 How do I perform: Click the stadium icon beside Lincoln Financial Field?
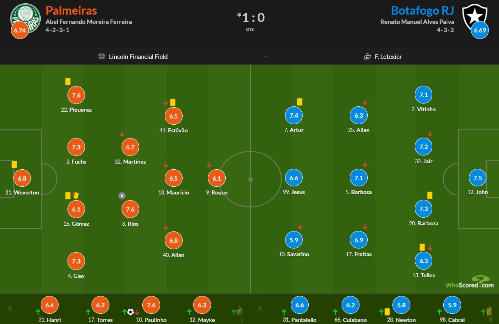point(102,56)
